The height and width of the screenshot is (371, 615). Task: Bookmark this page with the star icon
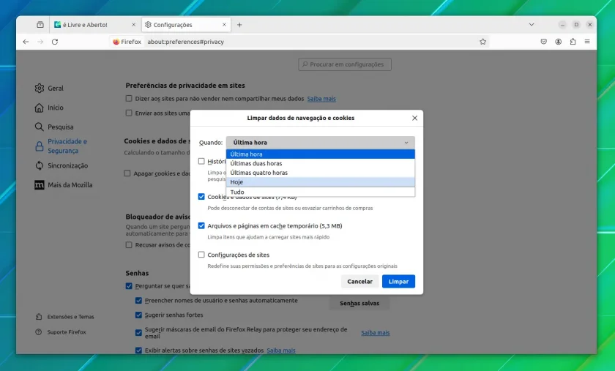click(x=482, y=42)
